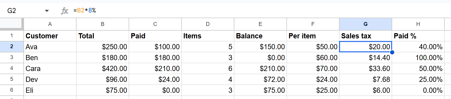Select column G header

click(366, 24)
